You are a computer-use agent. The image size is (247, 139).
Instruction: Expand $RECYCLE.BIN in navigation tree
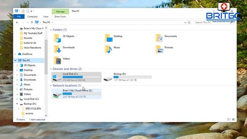19,108
